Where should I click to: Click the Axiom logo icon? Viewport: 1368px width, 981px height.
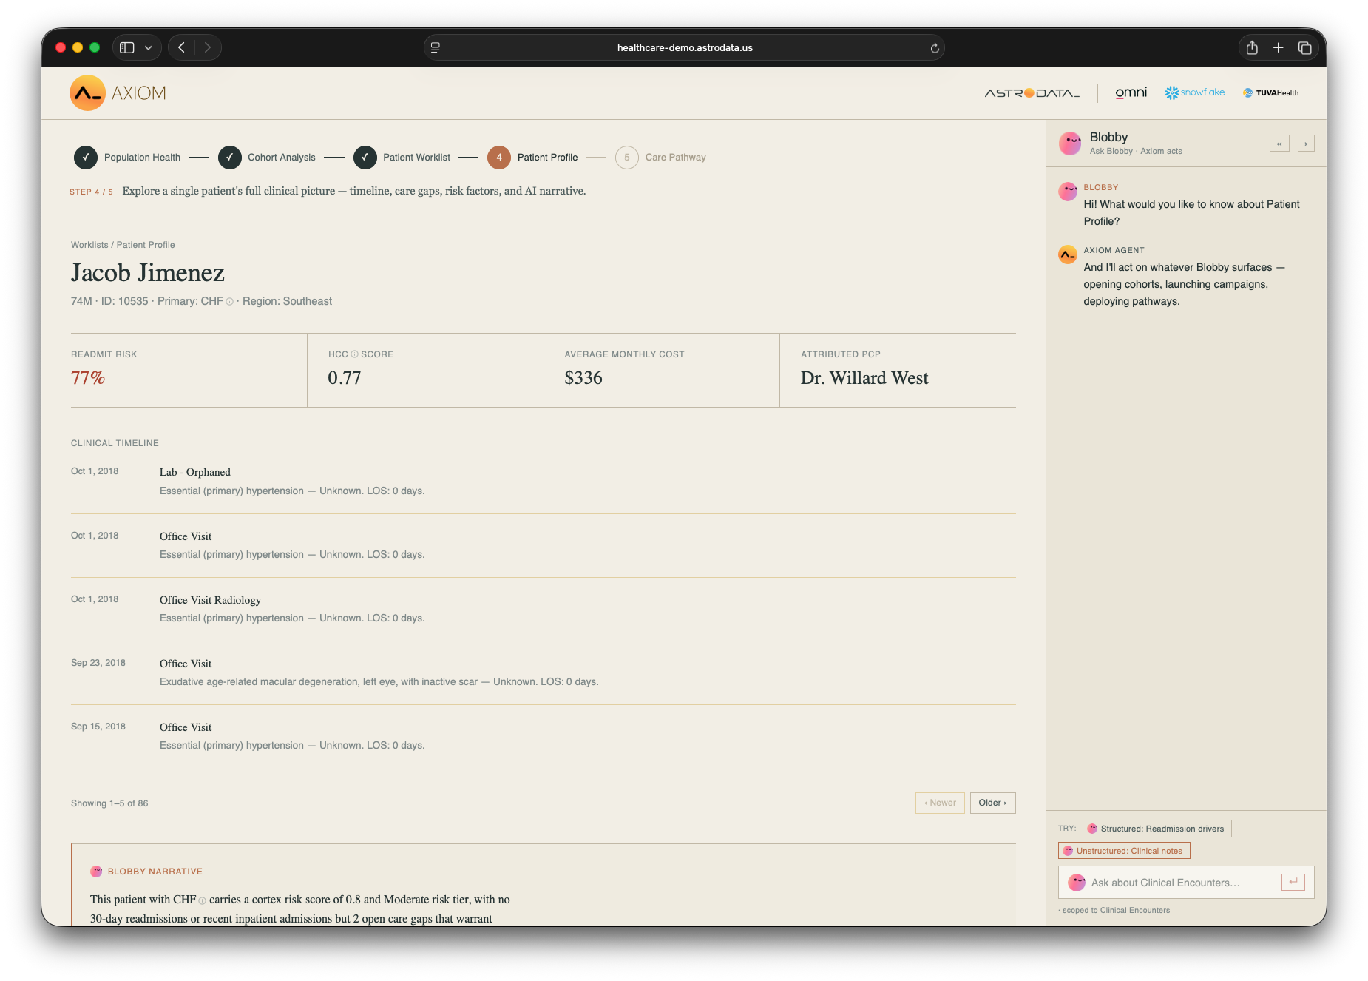point(87,93)
